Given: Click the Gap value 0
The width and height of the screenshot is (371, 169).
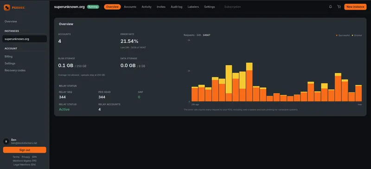Looking at the screenshot, I should click(x=139, y=97).
